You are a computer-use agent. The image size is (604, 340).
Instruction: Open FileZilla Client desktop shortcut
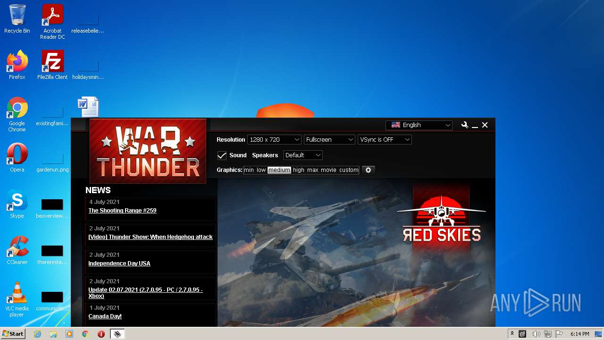pyautogui.click(x=52, y=65)
